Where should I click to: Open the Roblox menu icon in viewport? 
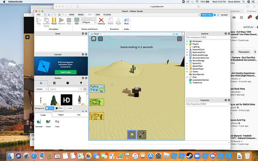[x=93, y=39]
